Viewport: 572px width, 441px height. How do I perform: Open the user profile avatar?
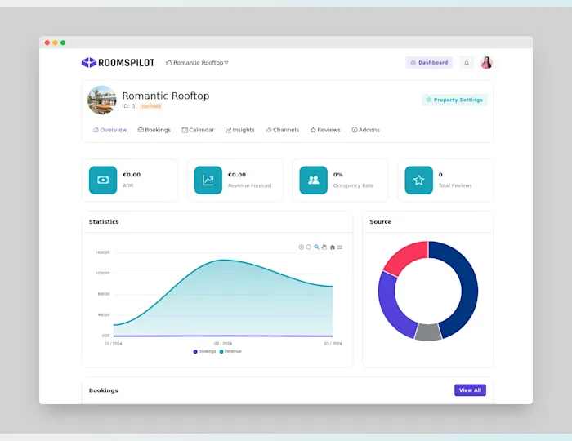(x=487, y=63)
